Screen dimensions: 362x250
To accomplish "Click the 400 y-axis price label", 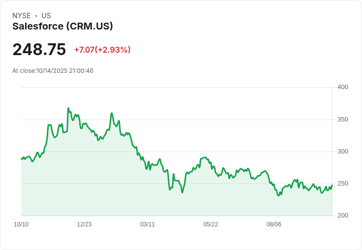I will point(342,87).
